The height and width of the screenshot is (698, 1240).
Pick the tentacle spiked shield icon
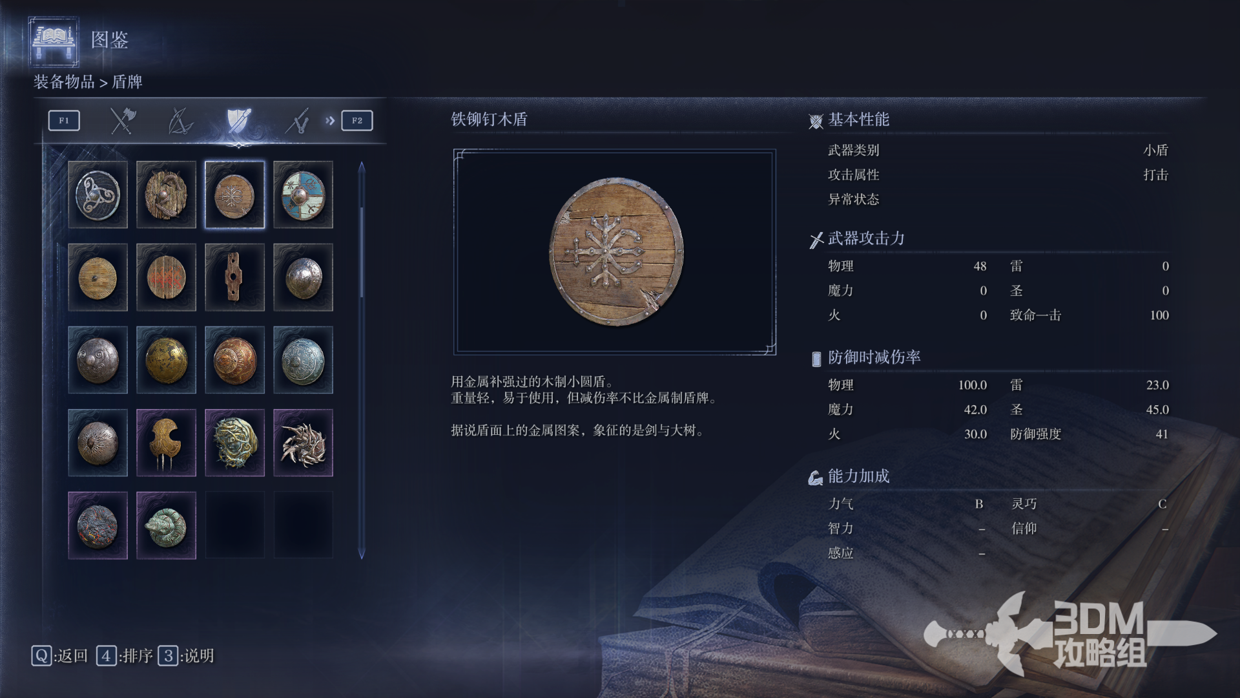303,443
